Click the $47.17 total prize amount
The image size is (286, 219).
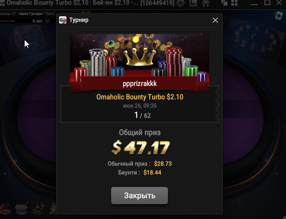(x=140, y=147)
